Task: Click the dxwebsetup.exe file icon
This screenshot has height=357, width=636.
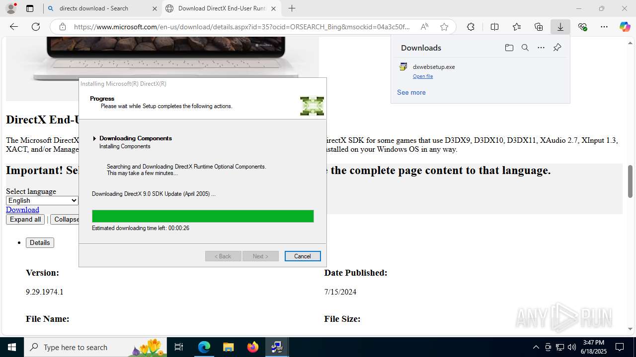Action: (x=403, y=67)
